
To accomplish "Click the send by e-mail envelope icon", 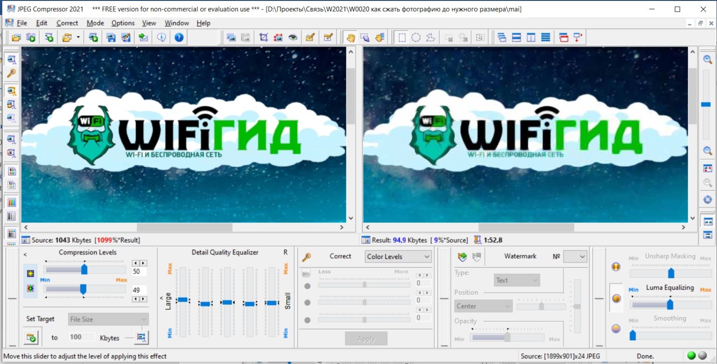I will (x=143, y=38).
